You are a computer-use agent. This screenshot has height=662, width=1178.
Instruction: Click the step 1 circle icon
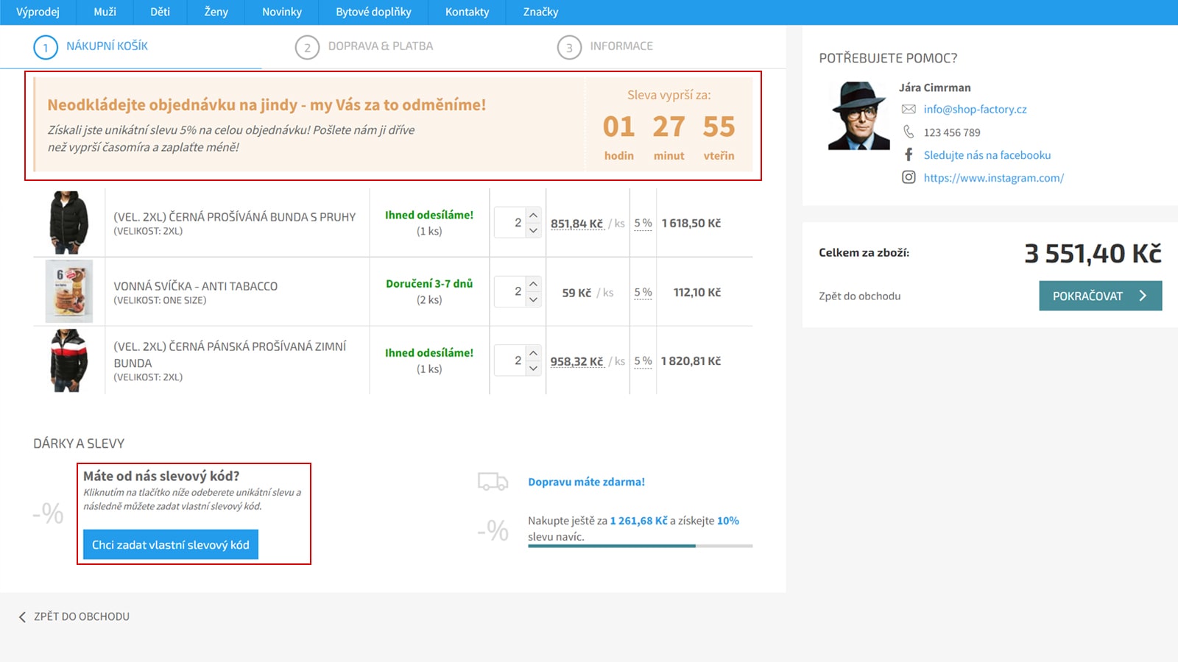(x=46, y=47)
